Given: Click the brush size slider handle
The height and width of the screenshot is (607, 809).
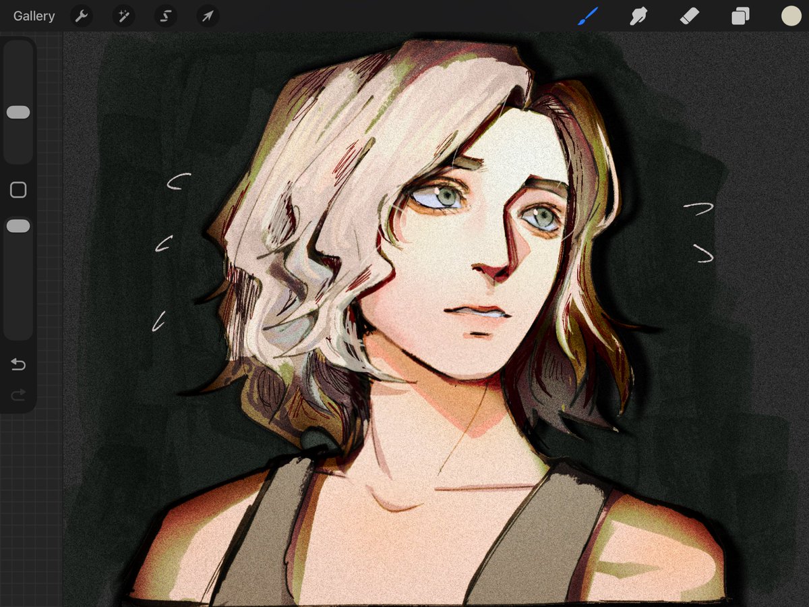Looking at the screenshot, I should click(x=18, y=113).
